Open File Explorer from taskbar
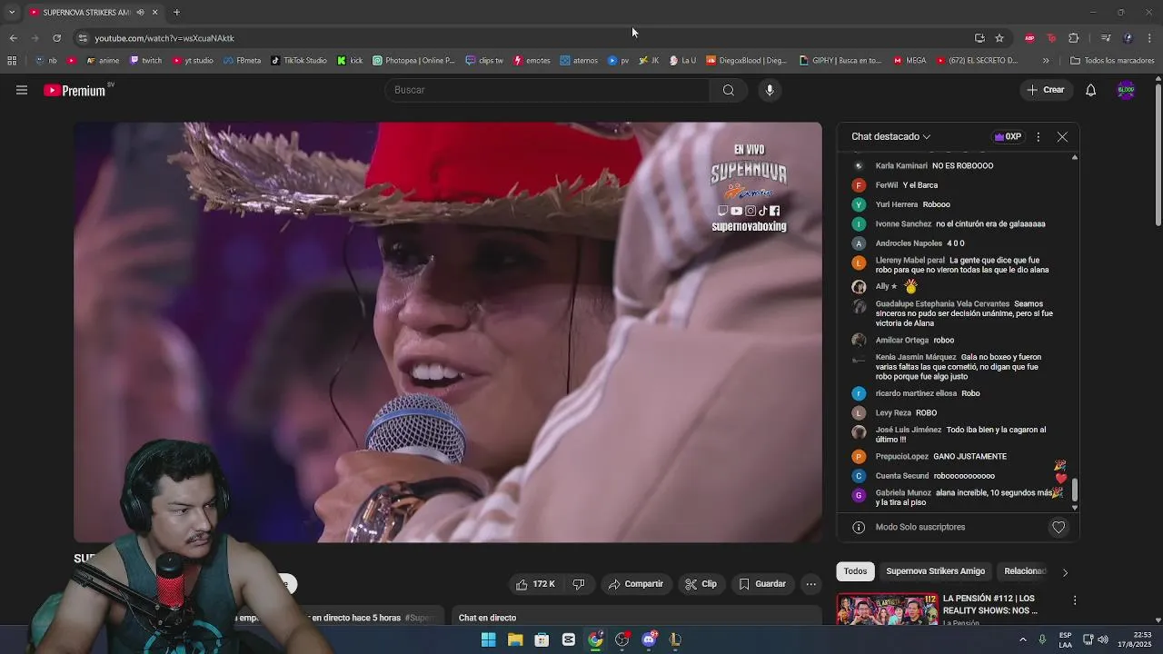The height and width of the screenshot is (654, 1163). (515, 639)
